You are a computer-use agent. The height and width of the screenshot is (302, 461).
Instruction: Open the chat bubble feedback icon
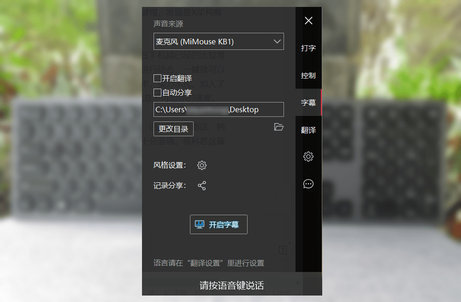308,184
